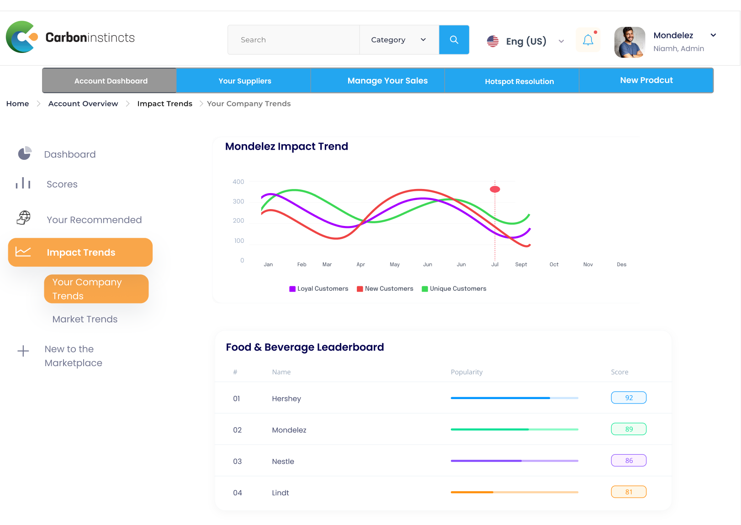This screenshot has height=525, width=741.
Task: Switch to the Account Dashboard tab
Action: coord(110,81)
